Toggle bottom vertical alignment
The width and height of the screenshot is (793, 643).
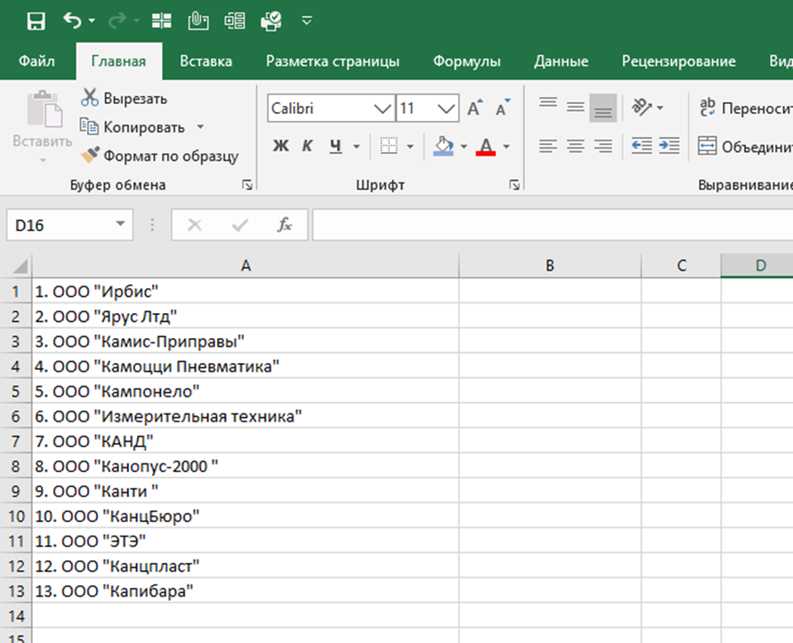tap(603, 108)
